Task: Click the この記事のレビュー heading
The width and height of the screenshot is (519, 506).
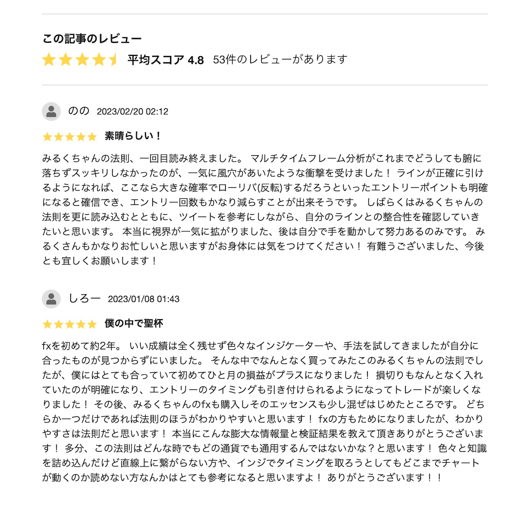Action: pos(92,39)
